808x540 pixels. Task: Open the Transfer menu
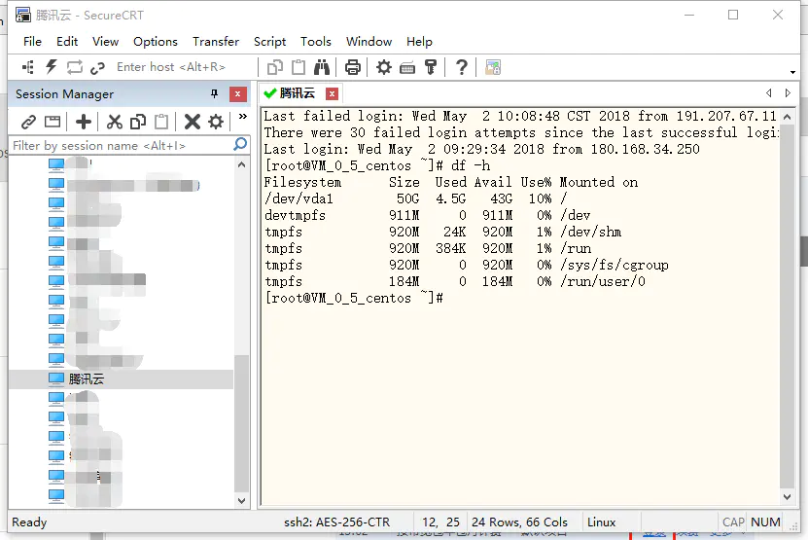pos(215,42)
